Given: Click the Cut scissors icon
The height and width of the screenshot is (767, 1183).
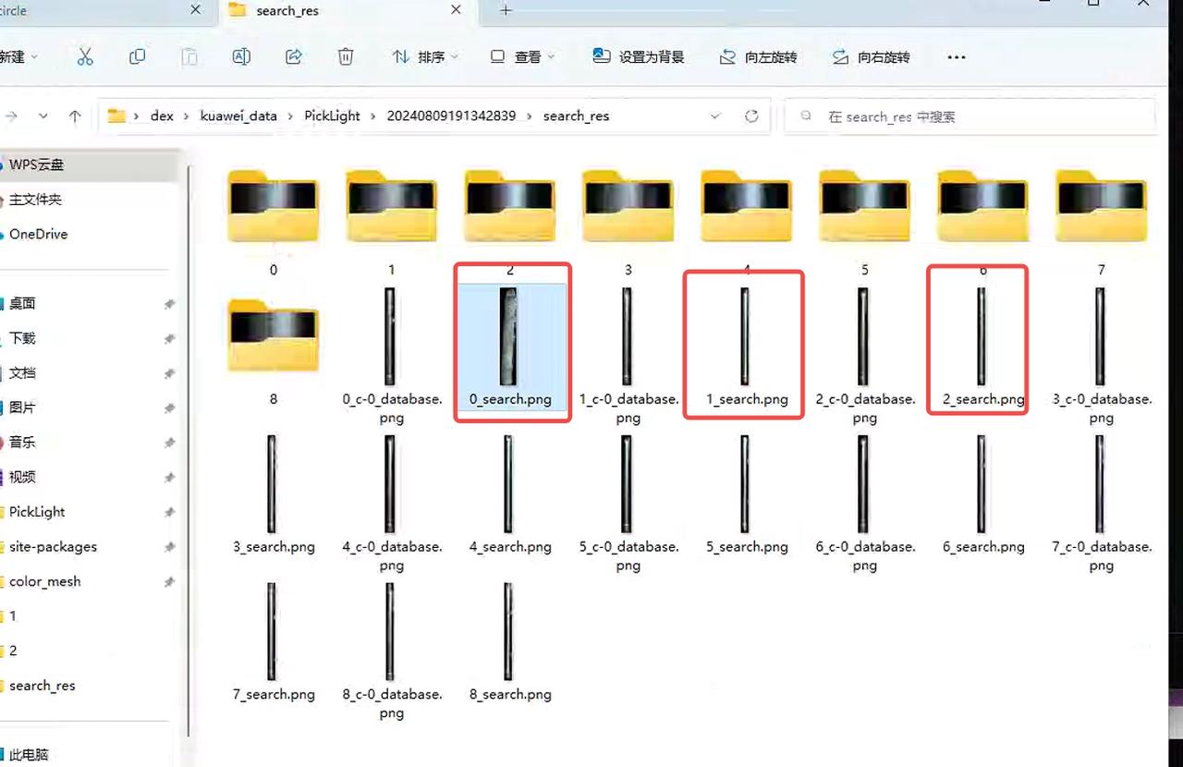Looking at the screenshot, I should pos(85,57).
